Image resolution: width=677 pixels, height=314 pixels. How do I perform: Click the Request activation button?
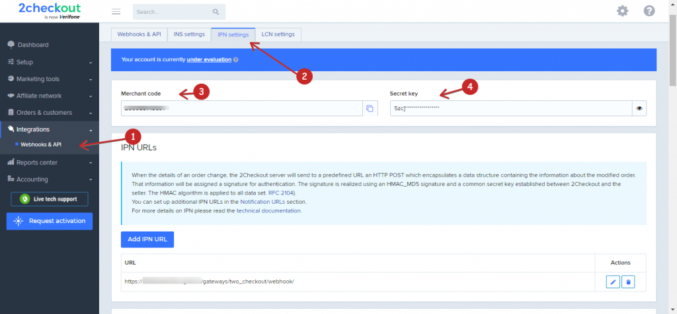click(50, 221)
